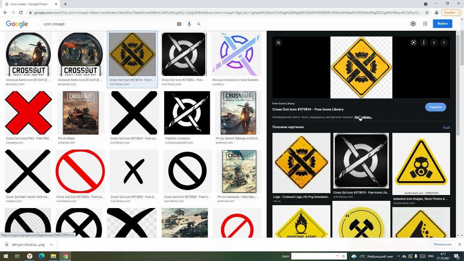
Task: Open Google apps grid
Action: (x=425, y=24)
